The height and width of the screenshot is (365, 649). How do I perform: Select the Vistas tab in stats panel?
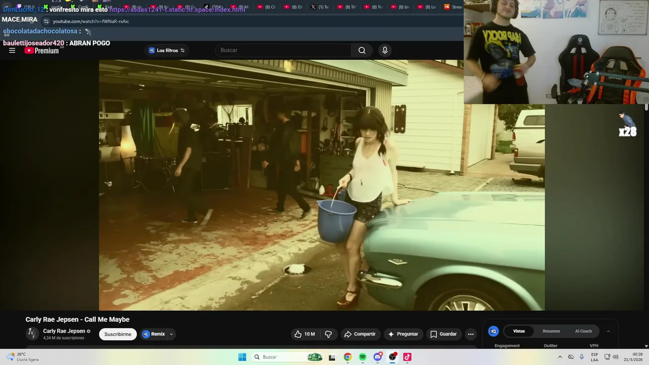pos(519,331)
